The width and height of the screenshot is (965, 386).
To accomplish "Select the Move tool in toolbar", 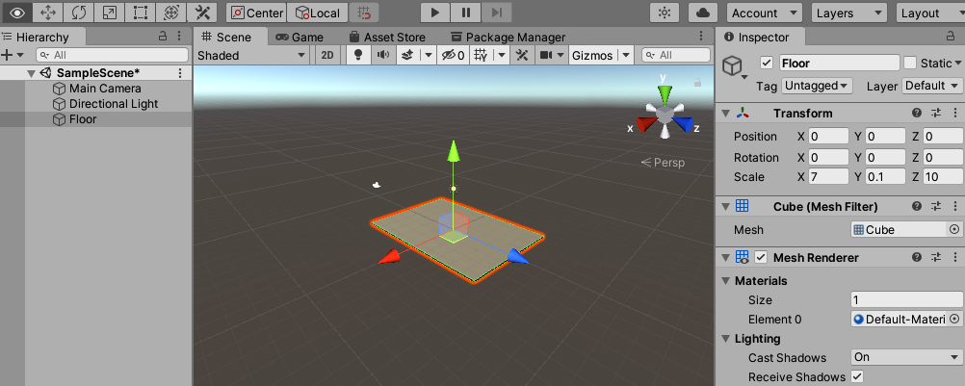I will coord(47,13).
